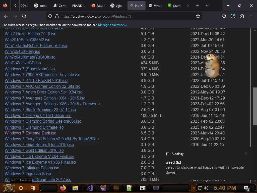The height and width of the screenshot is (193, 257).
Task: Click the page vertical scrollbar thumb
Action: [x=254, y=107]
